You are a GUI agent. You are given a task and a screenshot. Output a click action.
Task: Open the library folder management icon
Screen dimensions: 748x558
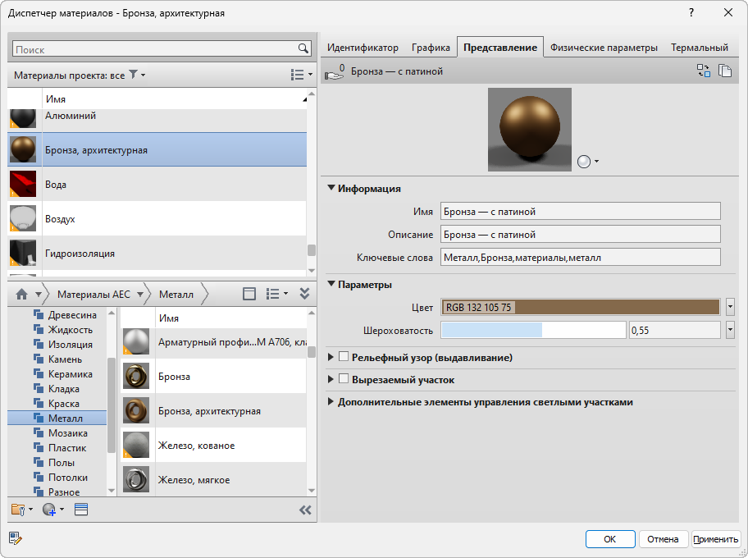(21, 510)
